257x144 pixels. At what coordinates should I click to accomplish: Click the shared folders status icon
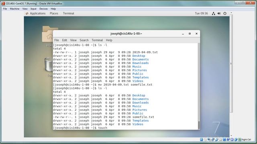tap(220, 140)
